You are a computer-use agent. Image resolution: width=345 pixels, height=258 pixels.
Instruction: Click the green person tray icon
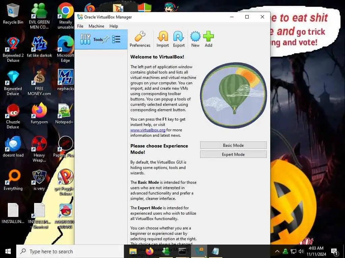point(285,251)
